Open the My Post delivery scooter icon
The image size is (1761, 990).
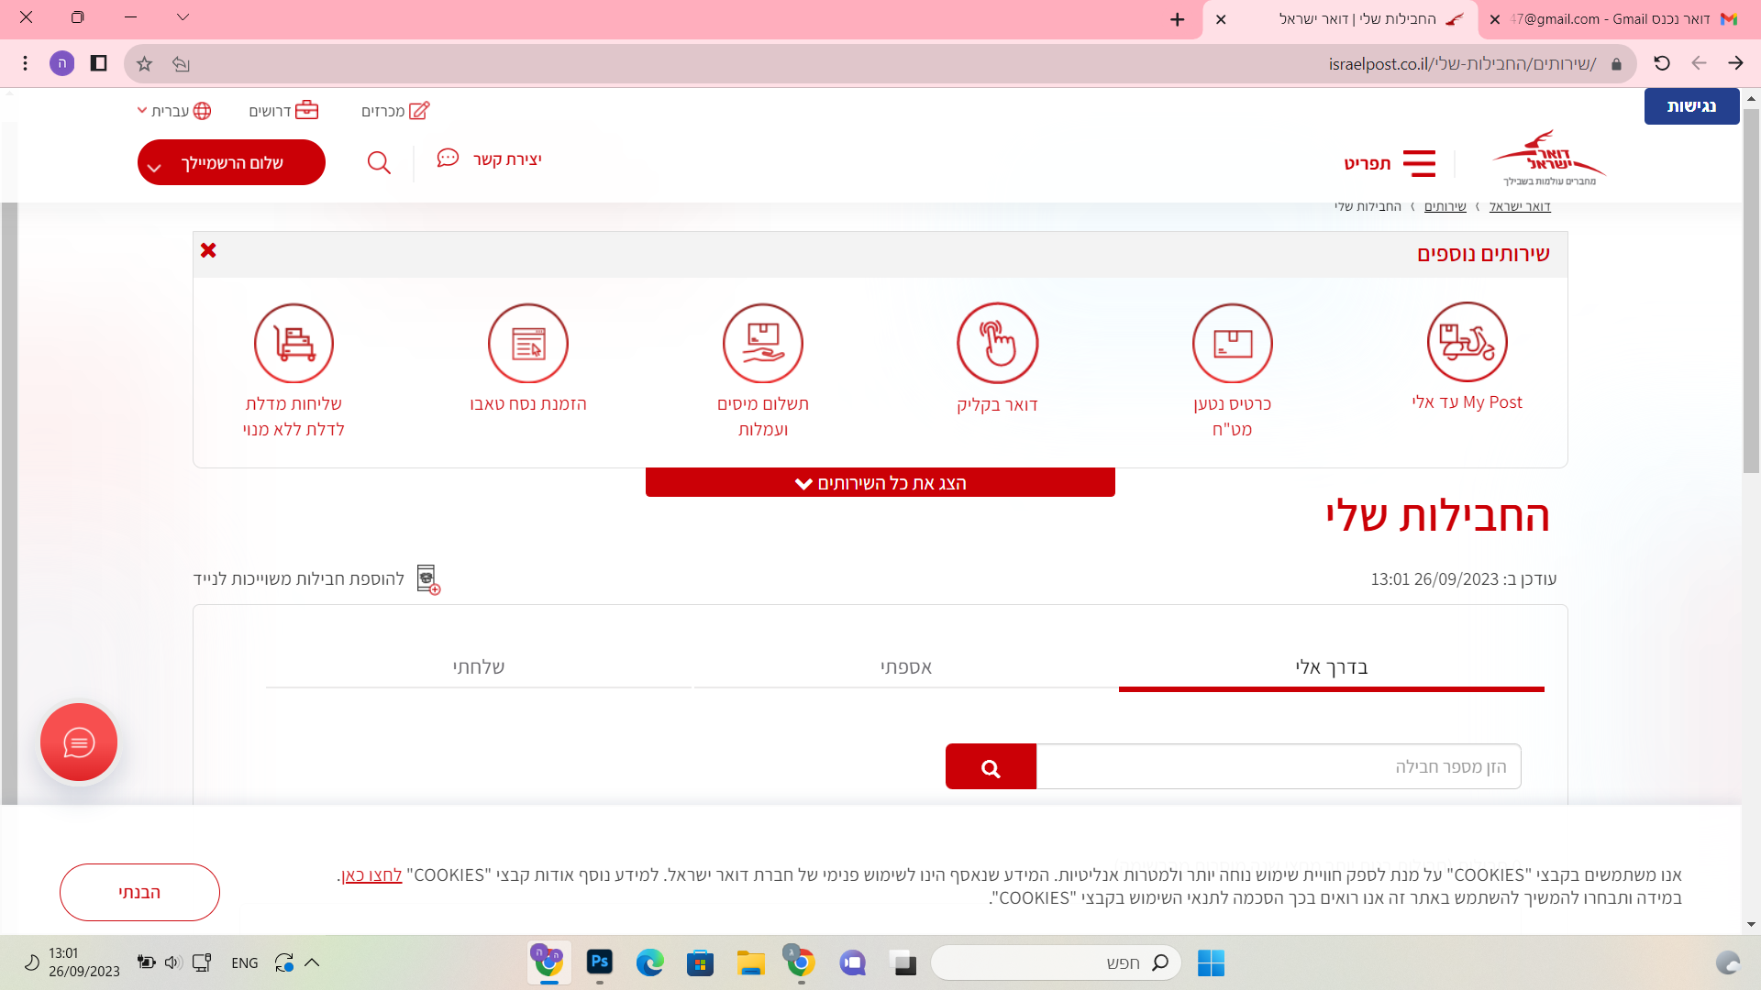(1467, 343)
